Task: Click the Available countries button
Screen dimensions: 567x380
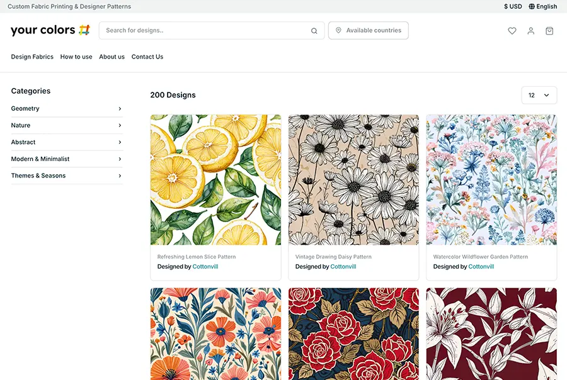Action: pyautogui.click(x=369, y=30)
